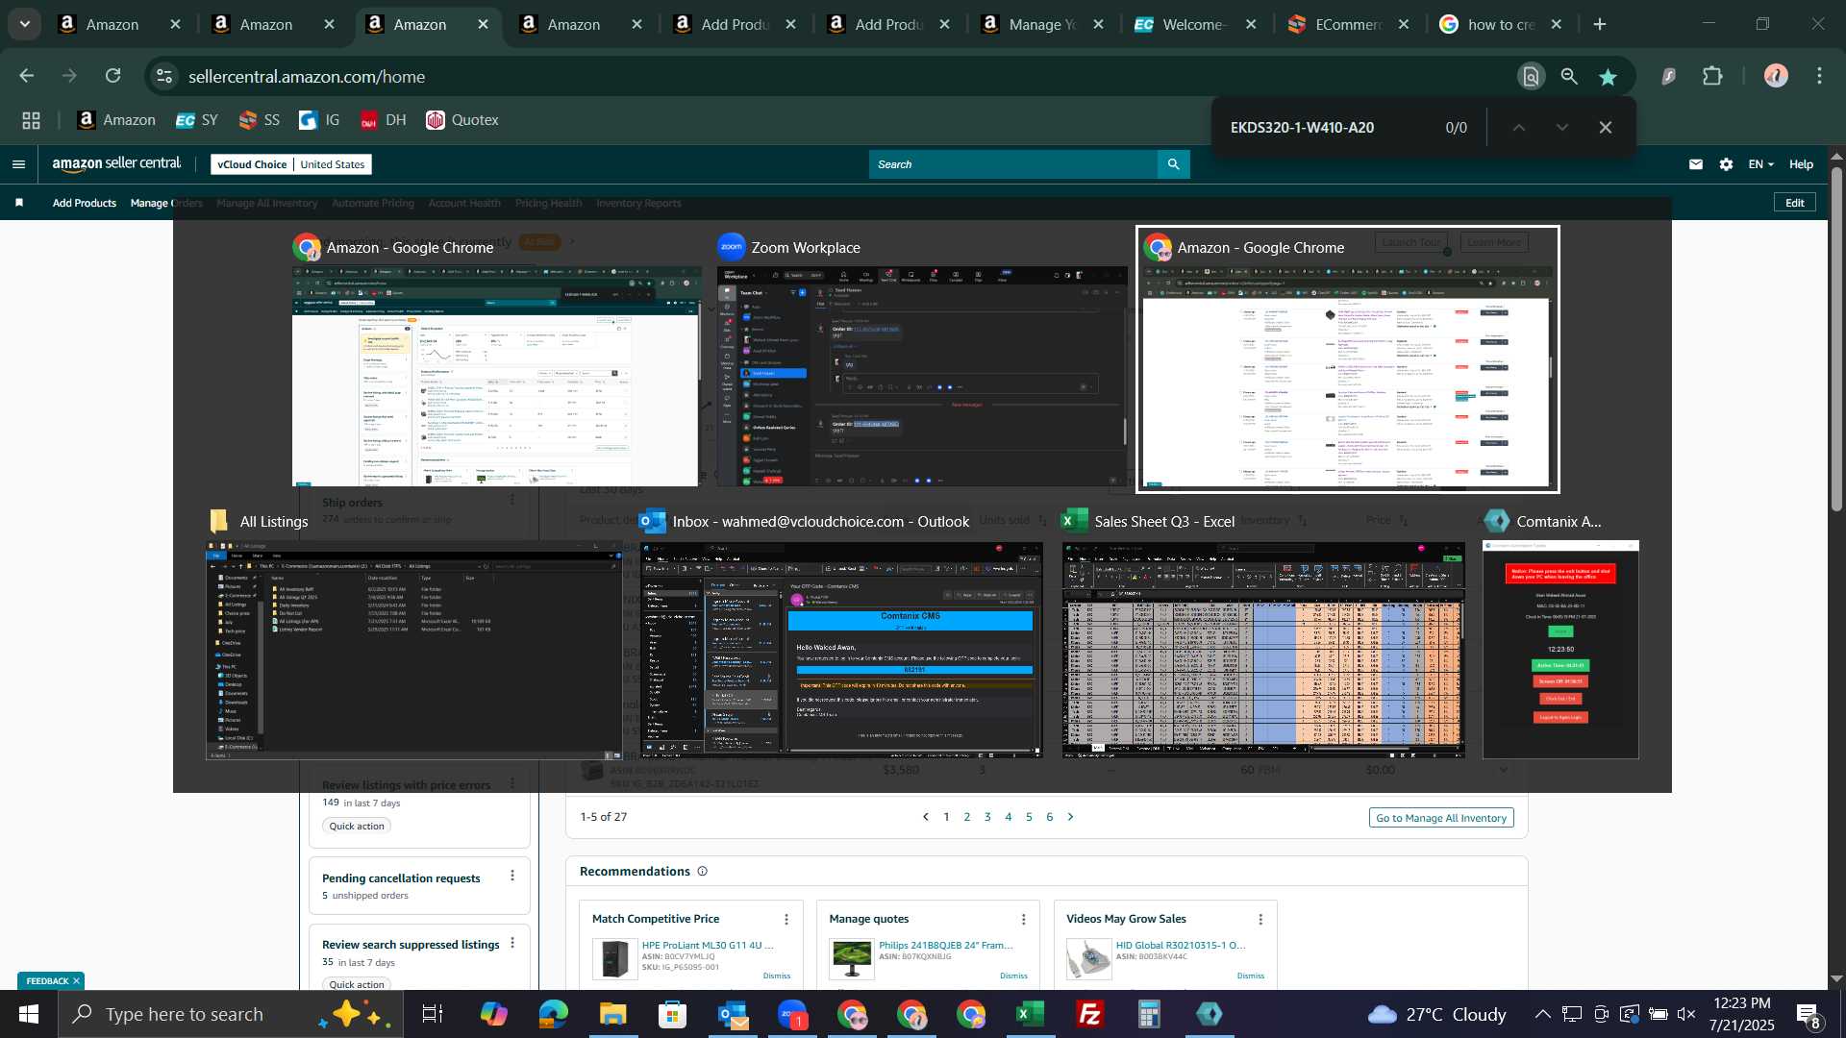Open the Videos May Grow Sales card menu
Viewport: 1846px width, 1038px height.
tap(1260, 920)
